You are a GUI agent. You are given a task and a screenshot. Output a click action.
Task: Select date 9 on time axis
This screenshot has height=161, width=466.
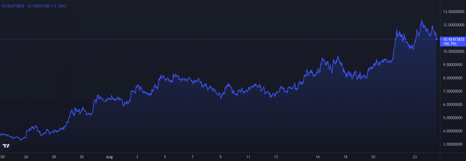[220, 157]
